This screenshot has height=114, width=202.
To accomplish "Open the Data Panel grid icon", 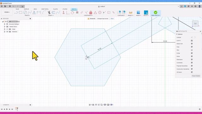I will click(x=2, y=6).
